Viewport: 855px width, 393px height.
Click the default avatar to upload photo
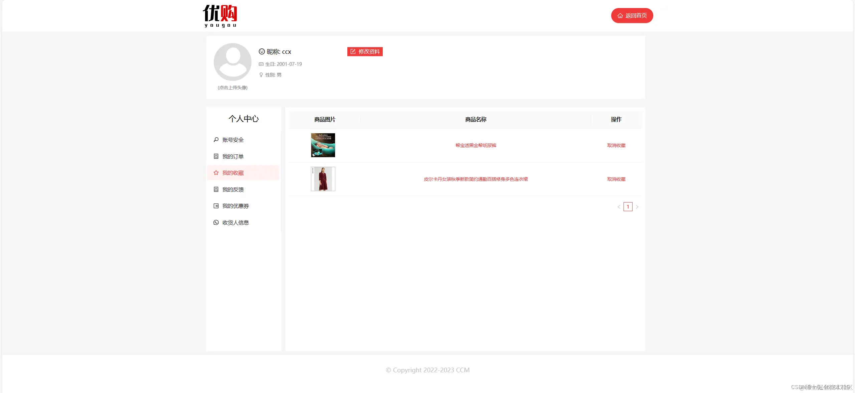[x=232, y=62]
